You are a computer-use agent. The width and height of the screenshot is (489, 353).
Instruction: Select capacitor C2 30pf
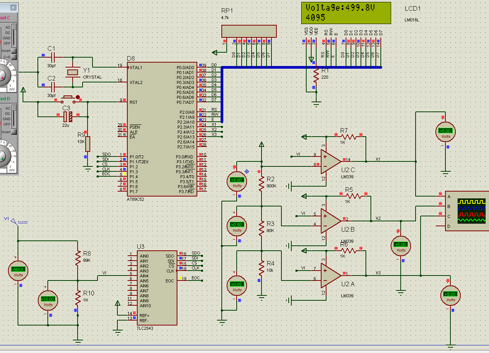[x=53, y=87]
